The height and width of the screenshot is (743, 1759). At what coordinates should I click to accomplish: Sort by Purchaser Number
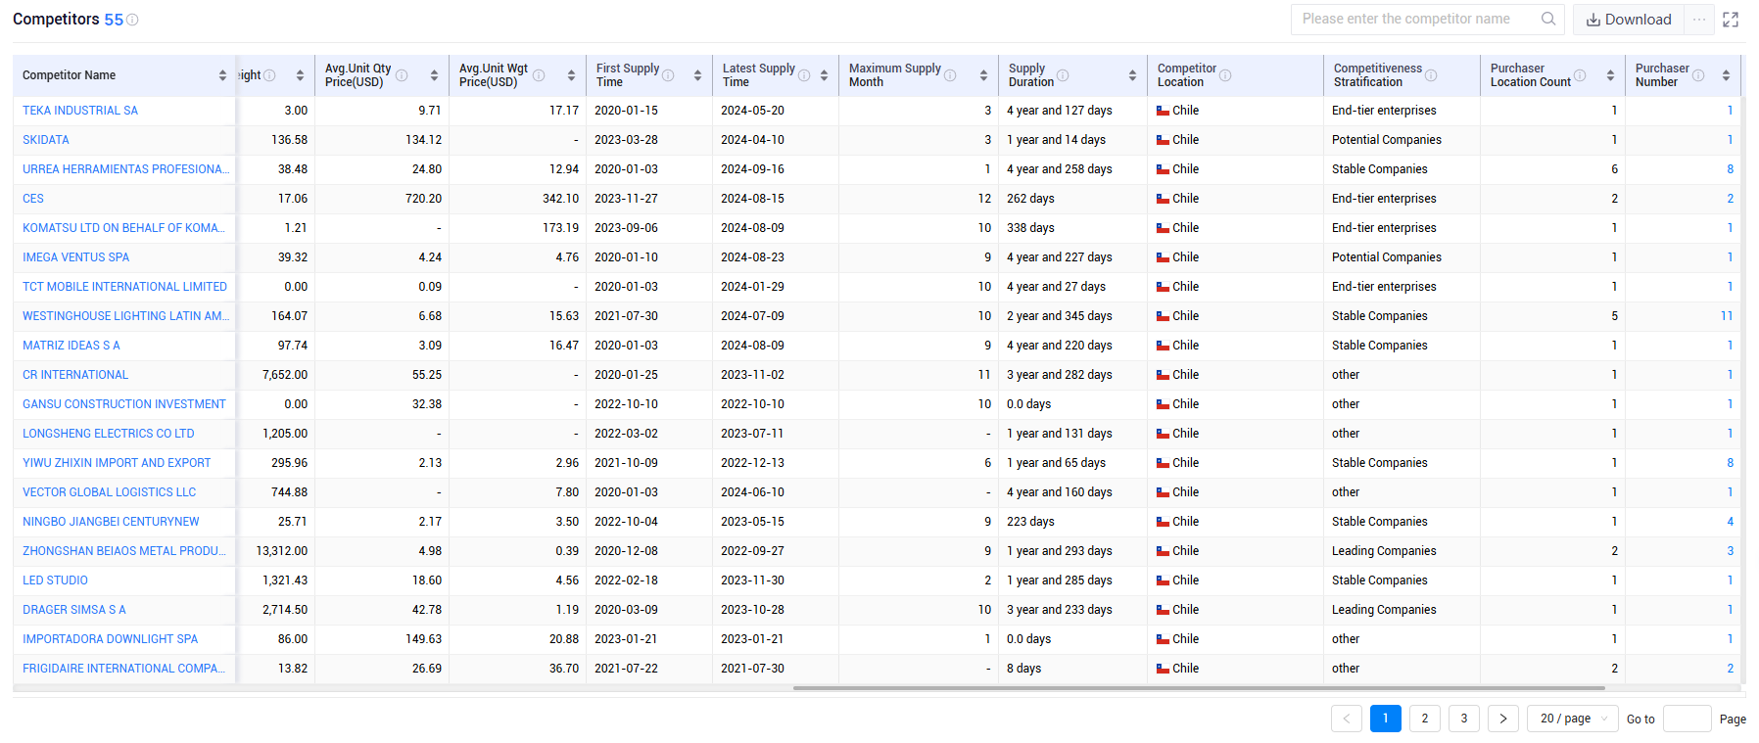click(x=1726, y=75)
